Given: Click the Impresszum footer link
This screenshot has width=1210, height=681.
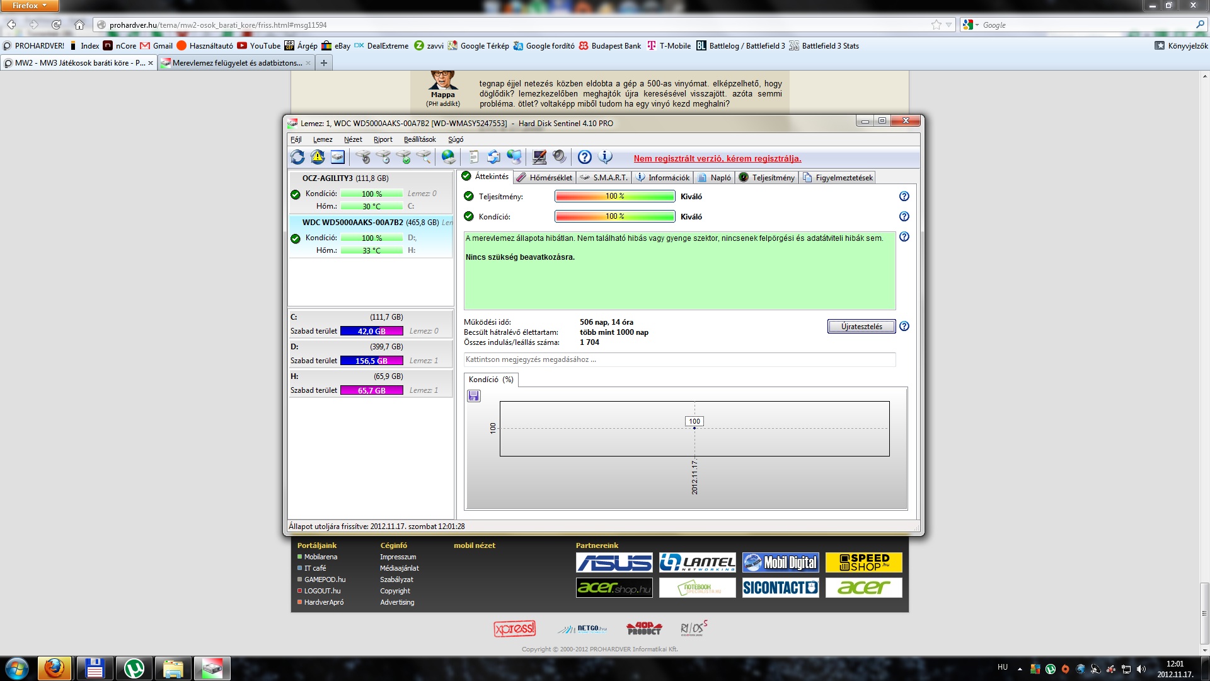Looking at the screenshot, I should (x=398, y=557).
